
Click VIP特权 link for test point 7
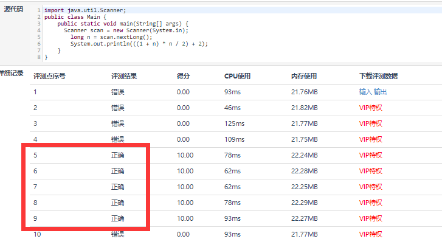[371, 187]
